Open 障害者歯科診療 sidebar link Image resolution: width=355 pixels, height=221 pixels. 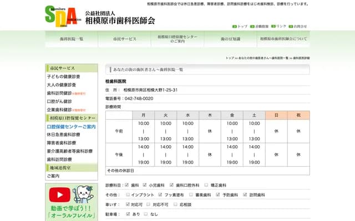[x=62, y=143]
